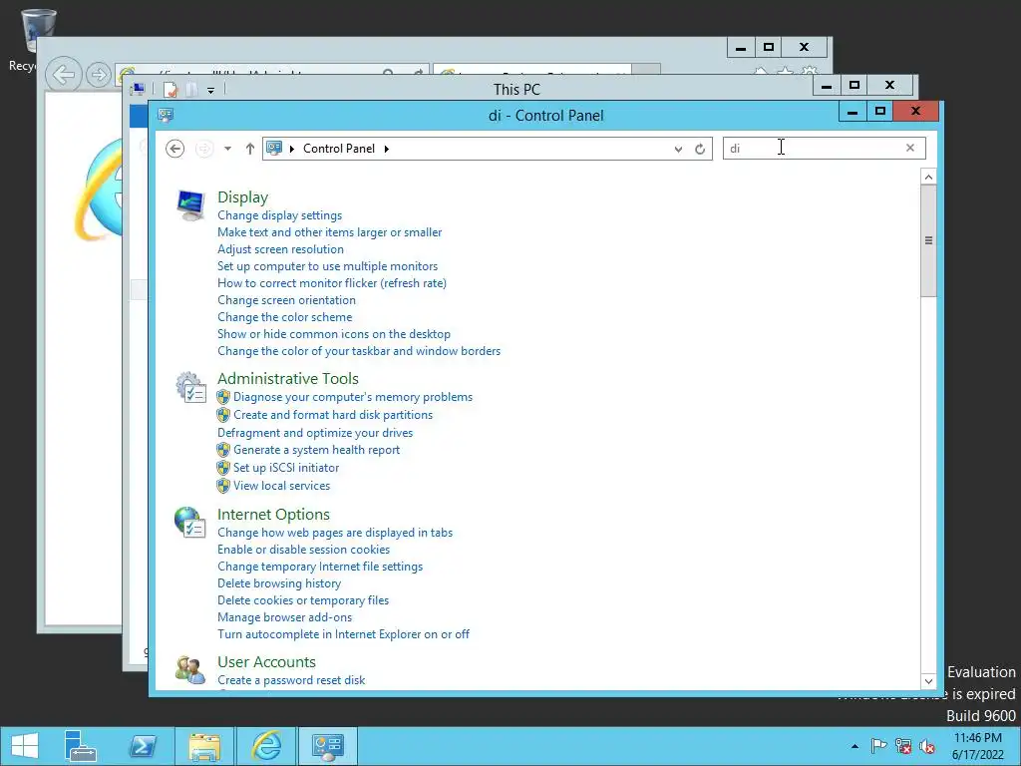Open quick access toolbar dropdown in This PC
The width and height of the screenshot is (1021, 766).
(210, 91)
